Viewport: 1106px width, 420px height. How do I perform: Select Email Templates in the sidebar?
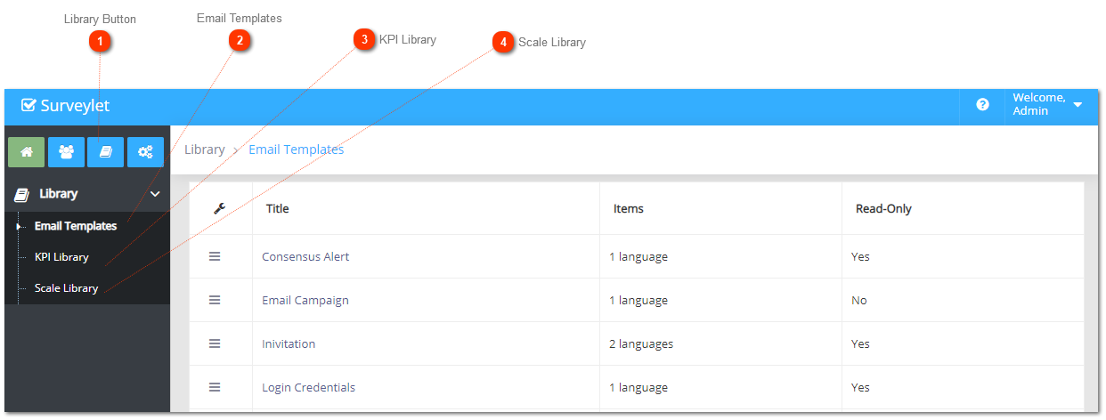tap(76, 226)
